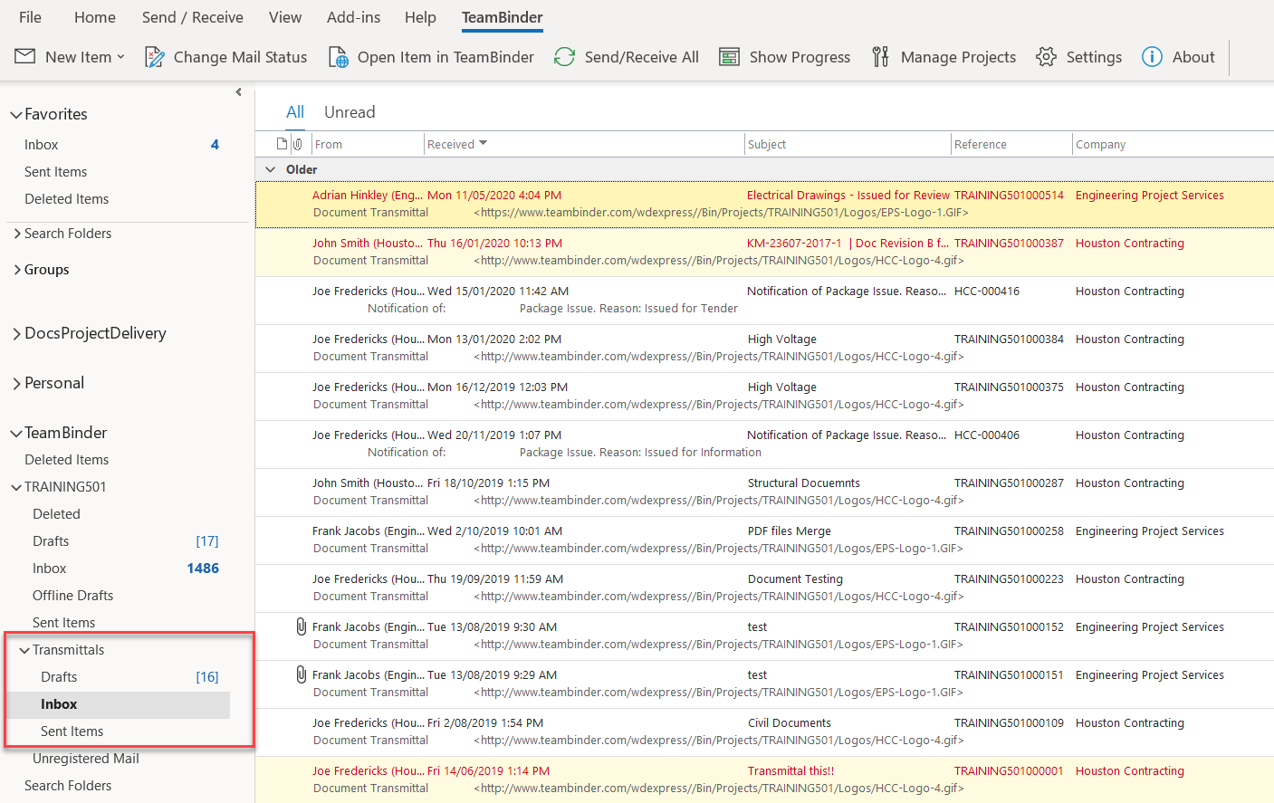Click the Show Progress icon

pos(729,57)
